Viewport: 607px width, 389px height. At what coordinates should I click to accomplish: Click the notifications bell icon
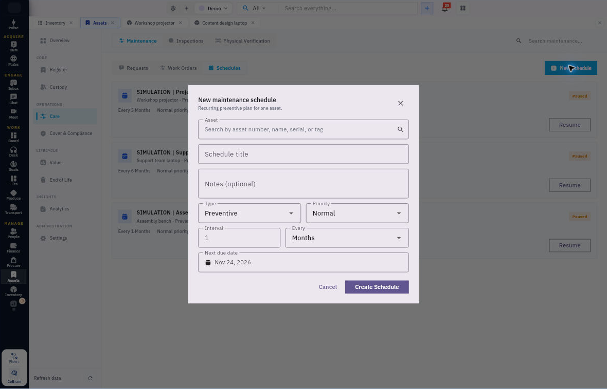pyautogui.click(x=445, y=8)
